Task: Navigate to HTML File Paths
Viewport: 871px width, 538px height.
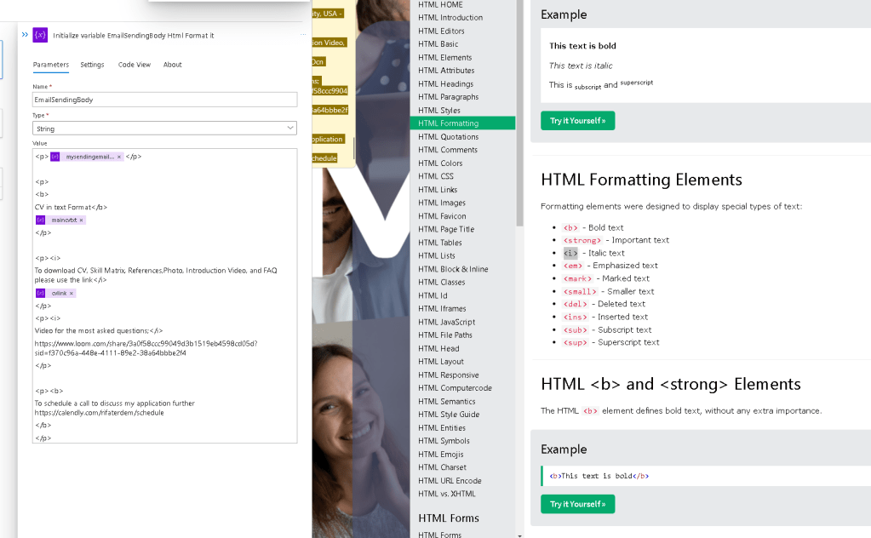Action: point(445,335)
